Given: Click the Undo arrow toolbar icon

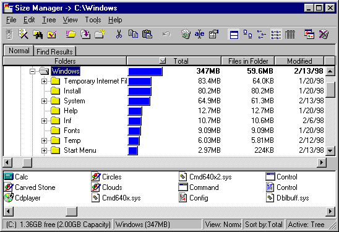Looking at the screenshot, I should pyautogui.click(x=166, y=34).
